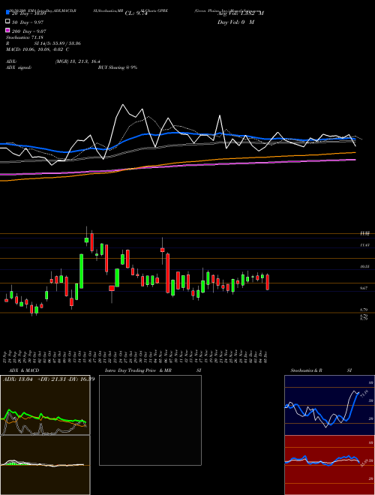Click the 'ADX: 13.04 +DY: 21.31 -DY: 16.39' header
Image resolution: width=375 pixels, height=495 pixels.
(49, 379)
